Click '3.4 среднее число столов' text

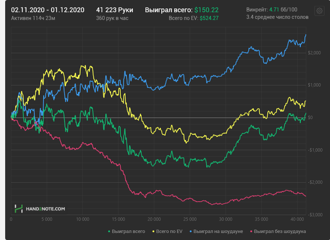pyautogui.click(x=277, y=17)
